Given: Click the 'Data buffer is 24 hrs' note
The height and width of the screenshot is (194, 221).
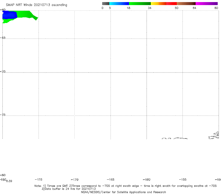Looking at the screenshot, I should [69, 189].
